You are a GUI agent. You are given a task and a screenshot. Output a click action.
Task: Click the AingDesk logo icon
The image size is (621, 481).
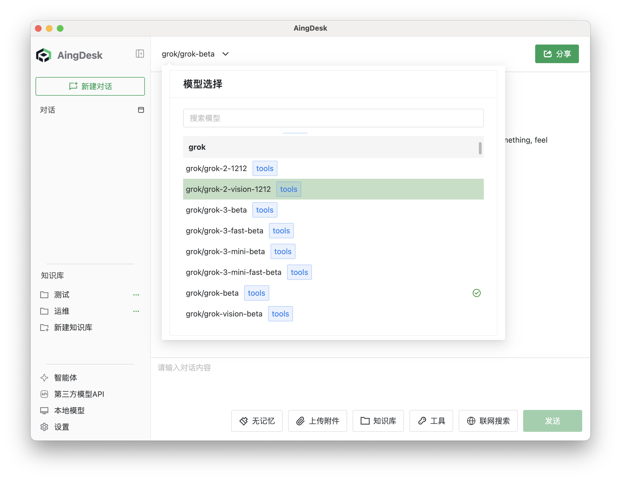(43, 55)
